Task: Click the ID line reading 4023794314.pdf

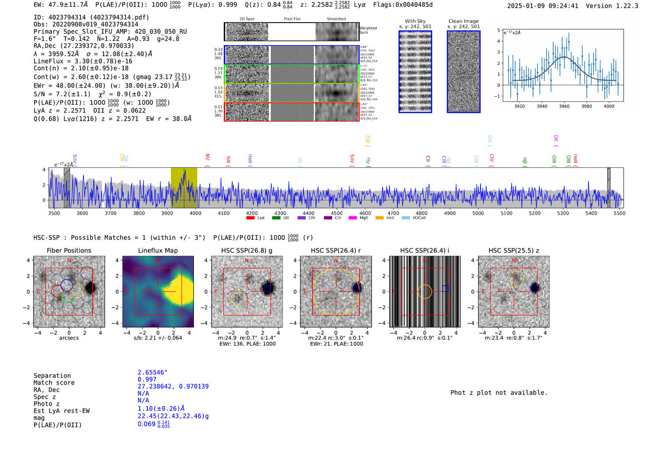Action: click(x=92, y=17)
